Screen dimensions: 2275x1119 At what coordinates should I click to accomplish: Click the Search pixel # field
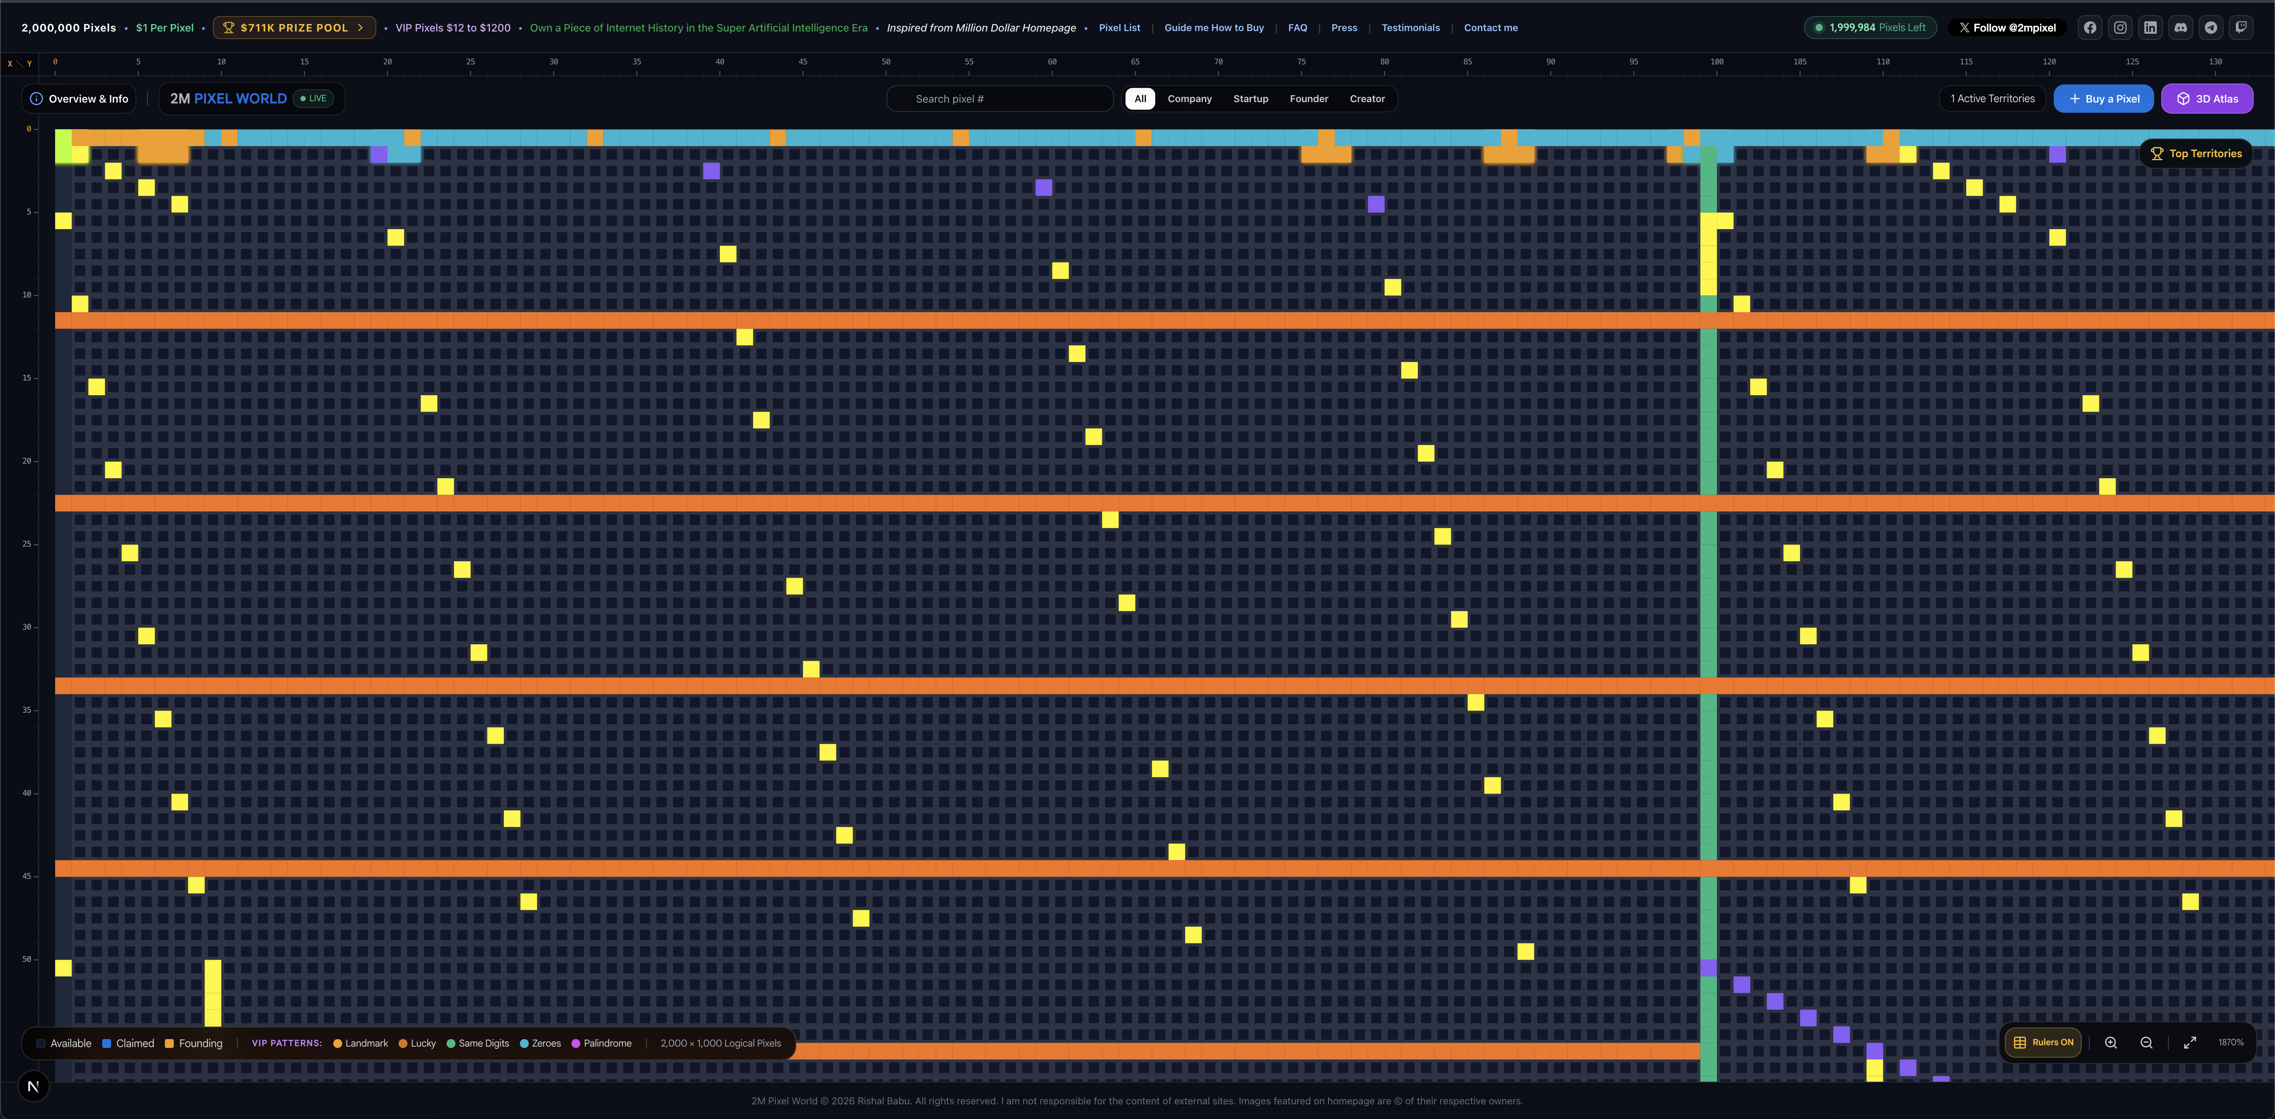coord(1000,99)
